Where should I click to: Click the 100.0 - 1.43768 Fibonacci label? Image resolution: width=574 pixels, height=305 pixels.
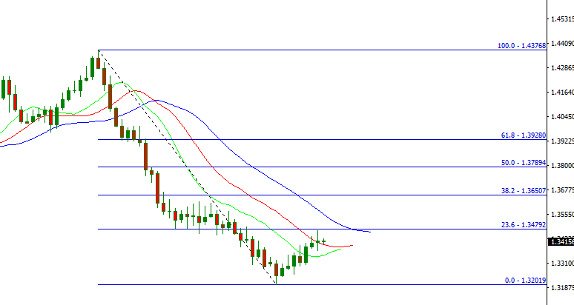coord(521,46)
